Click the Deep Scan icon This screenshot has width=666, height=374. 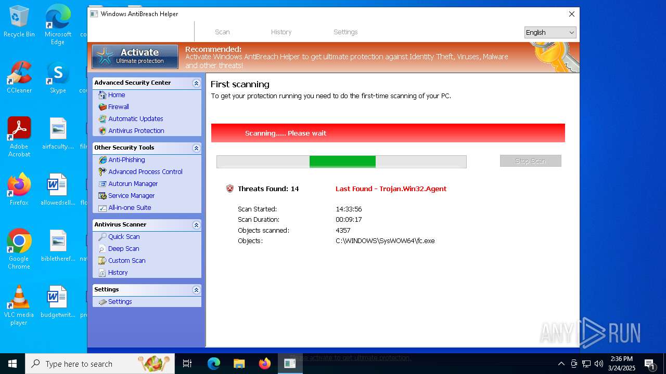point(103,249)
